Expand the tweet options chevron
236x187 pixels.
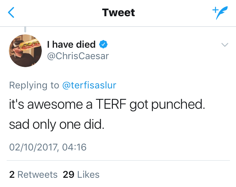(x=225, y=45)
